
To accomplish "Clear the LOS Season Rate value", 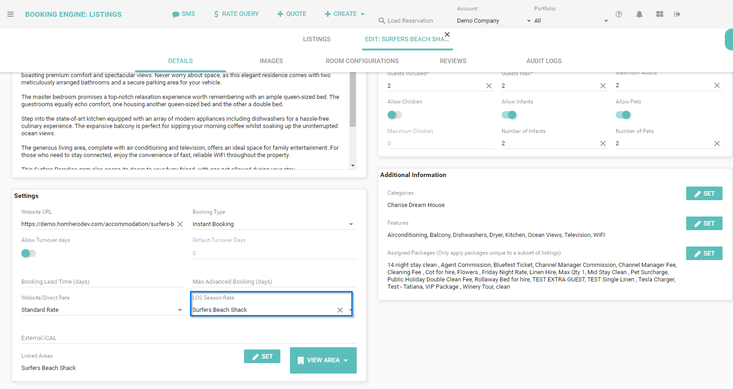I will pyautogui.click(x=340, y=310).
